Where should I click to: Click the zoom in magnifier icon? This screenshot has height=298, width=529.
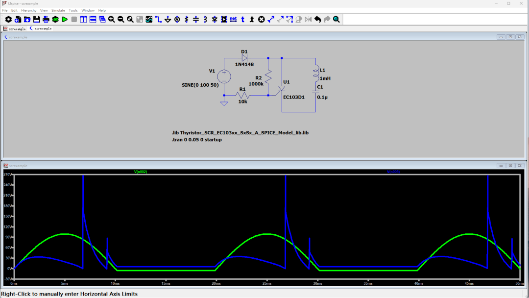point(111,20)
